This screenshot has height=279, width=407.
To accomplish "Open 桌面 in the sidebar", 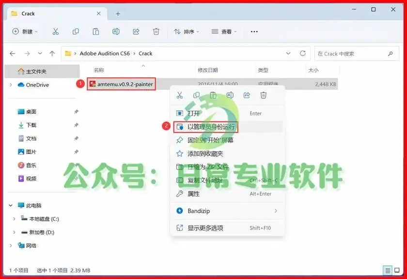I will click(27, 112).
